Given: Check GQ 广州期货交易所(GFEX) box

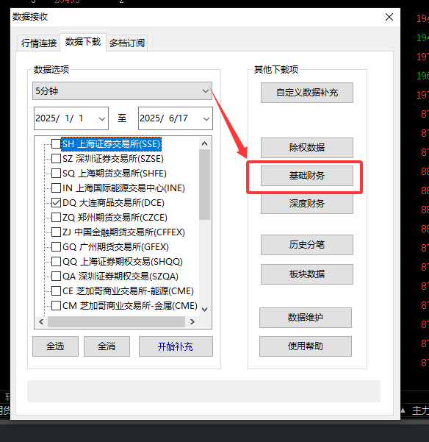Looking at the screenshot, I should [x=56, y=246].
